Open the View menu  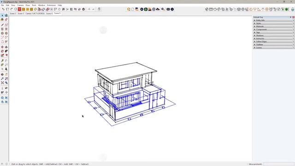[13, 5]
